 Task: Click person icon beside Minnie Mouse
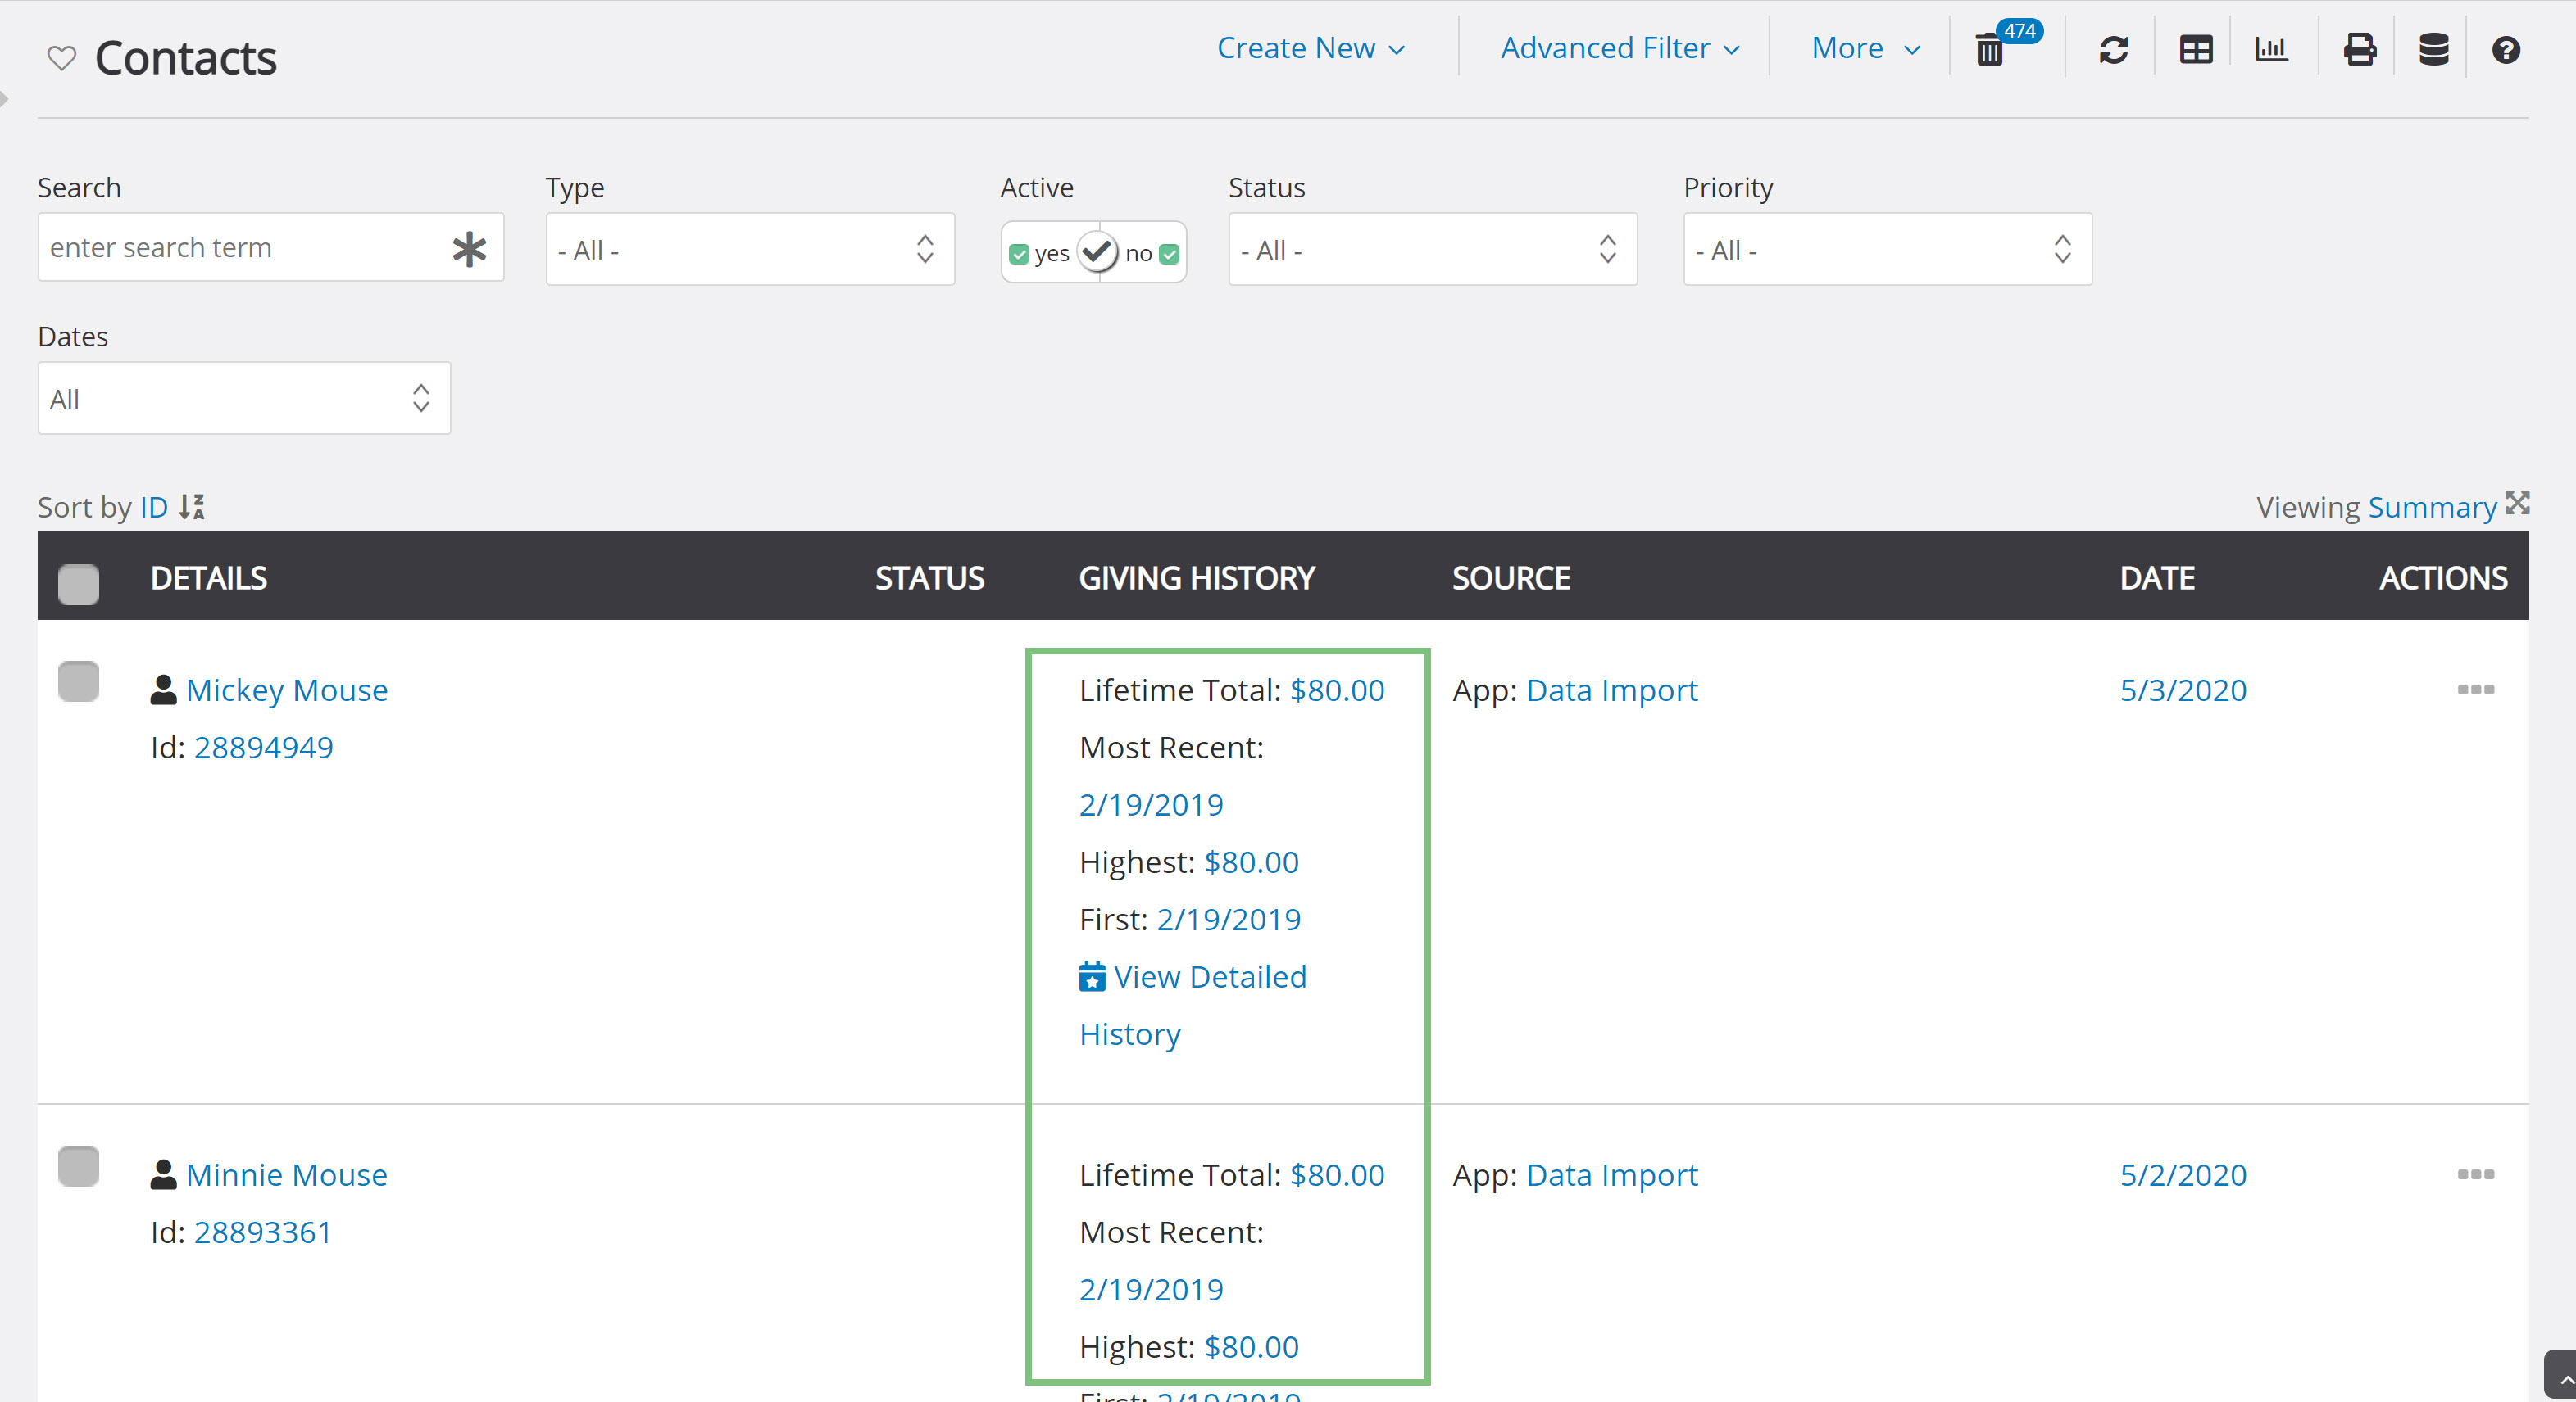tap(163, 1174)
